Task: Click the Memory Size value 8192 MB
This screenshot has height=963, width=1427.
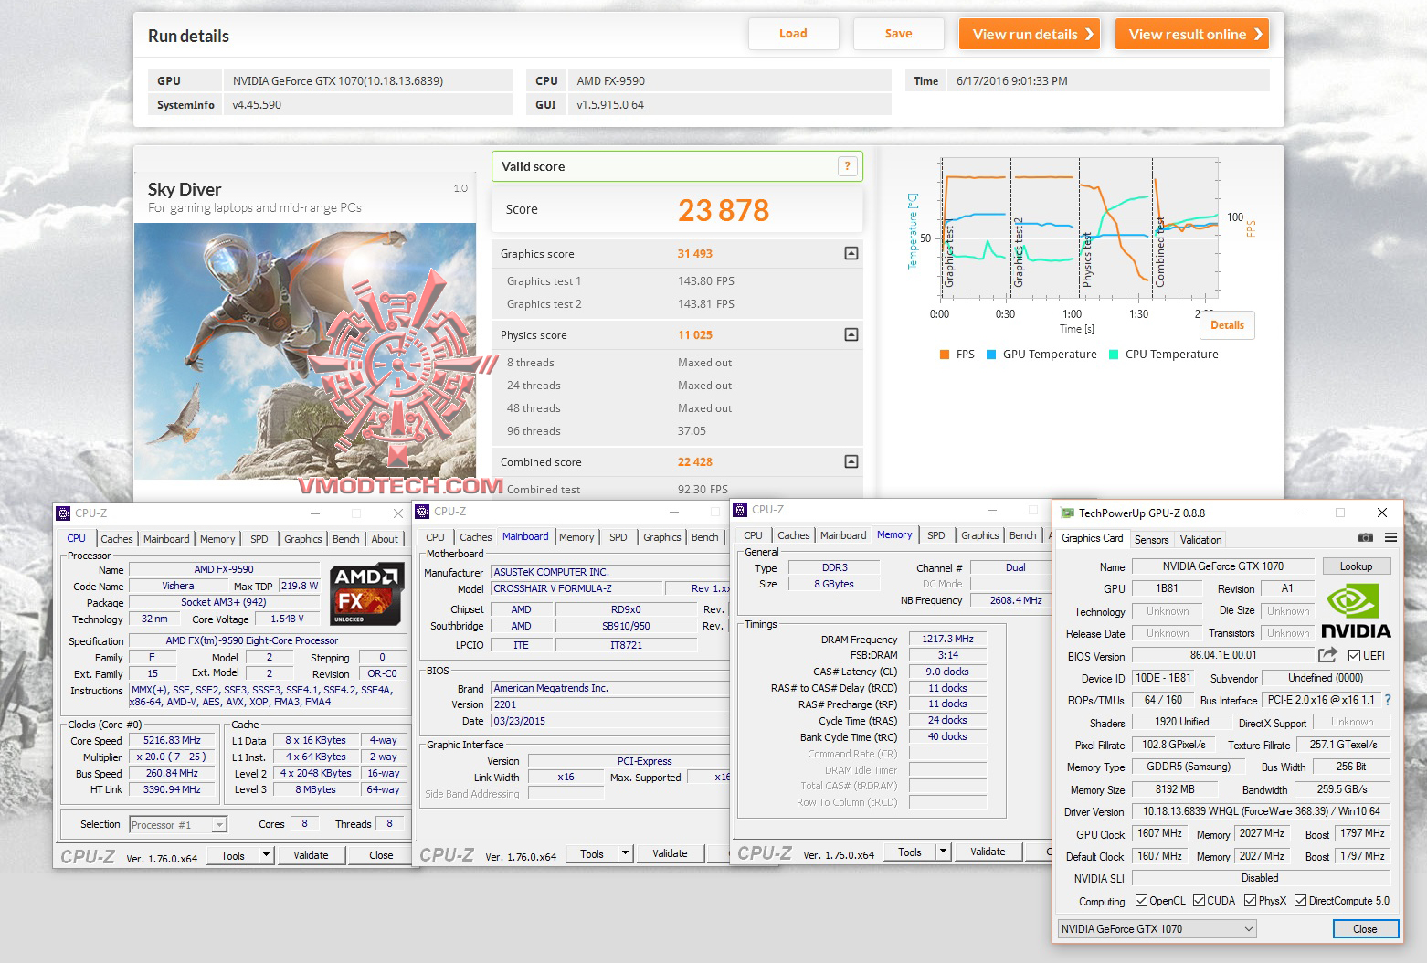Action: click(1174, 789)
